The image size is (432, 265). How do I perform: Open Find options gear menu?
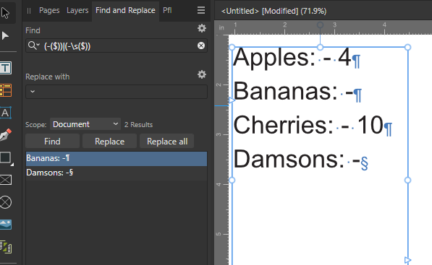point(202,28)
